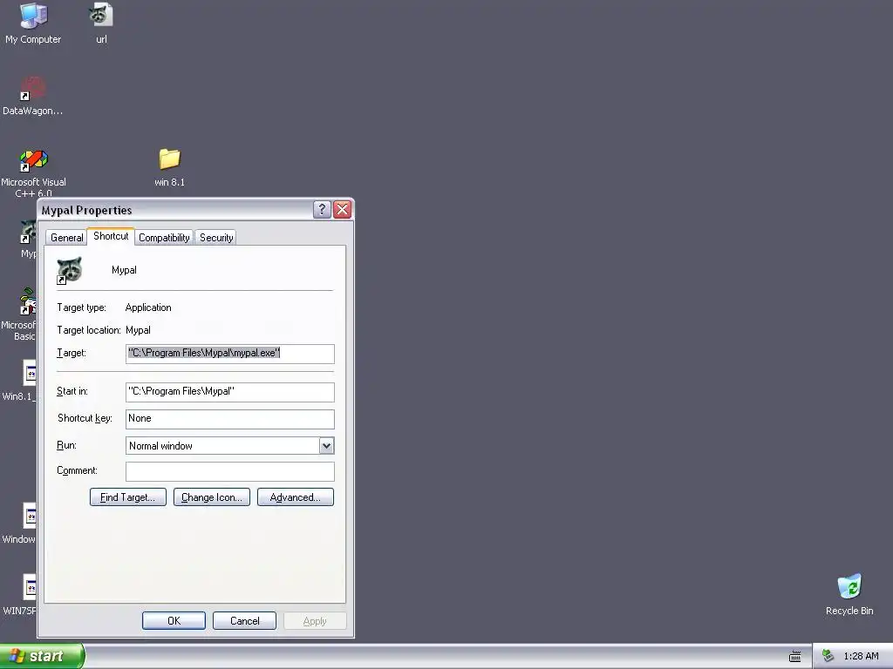
Task: Open the url raccoon file icon
Action: (x=101, y=15)
